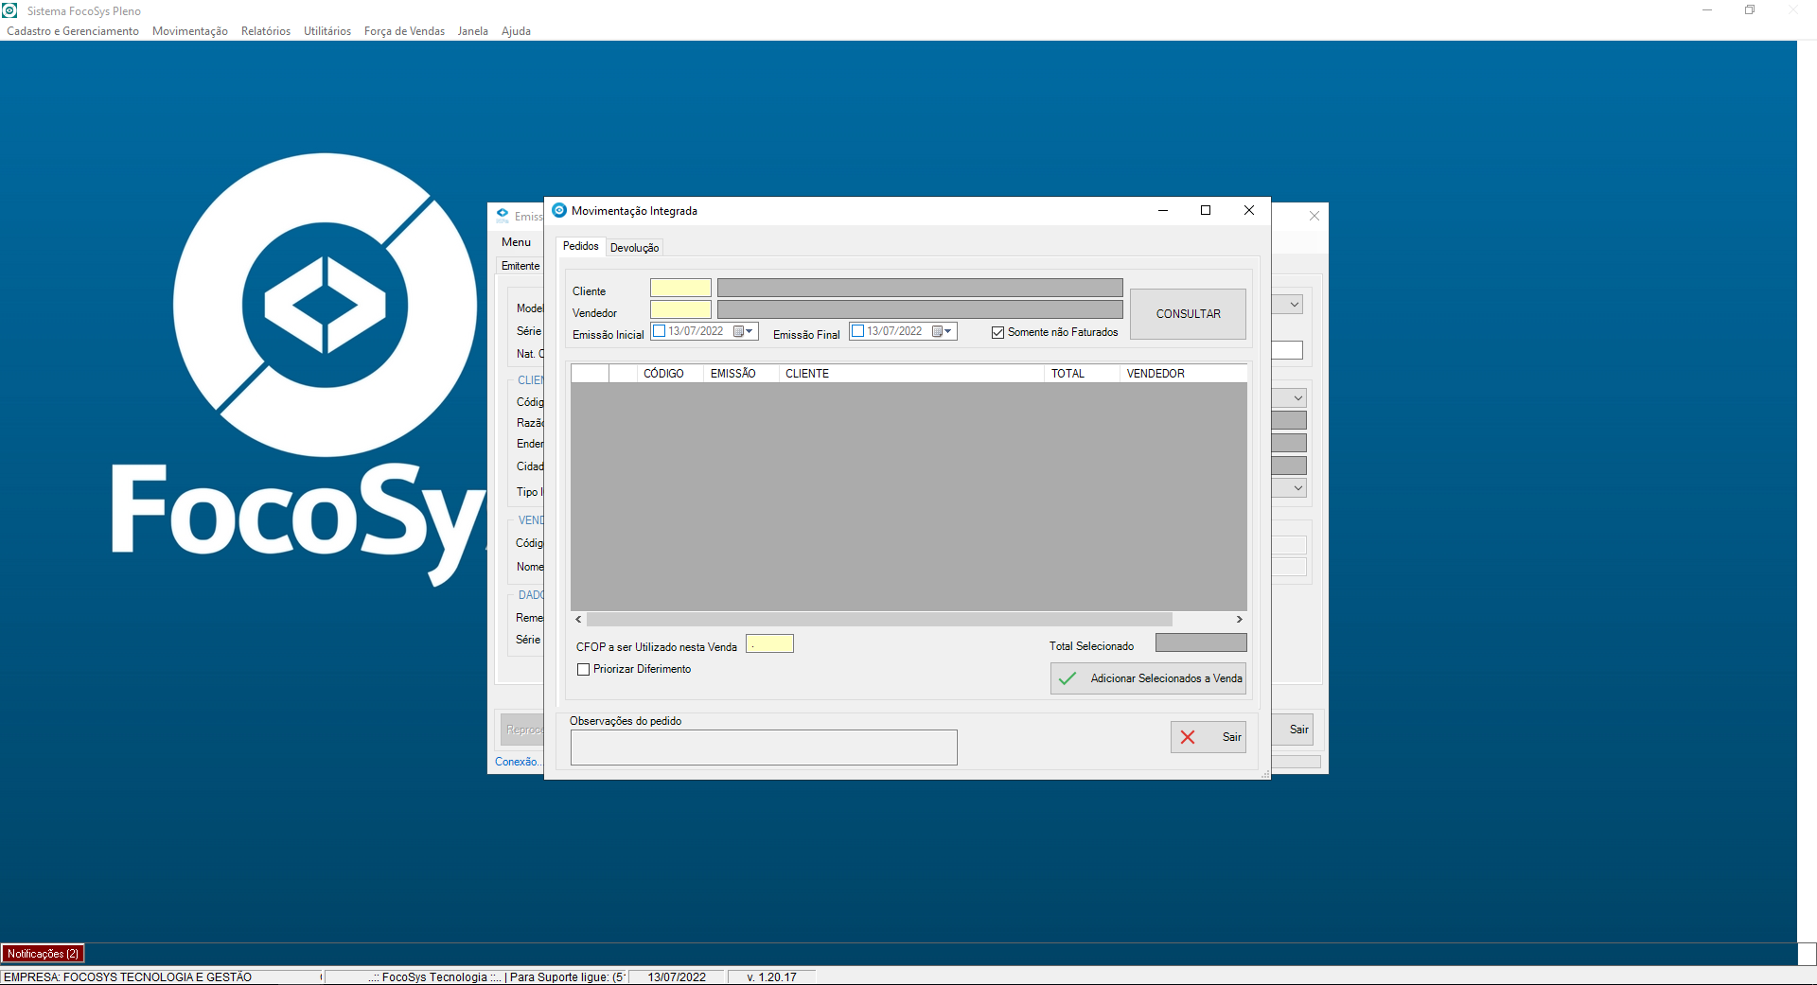Click the Cliente code field

[x=680, y=288]
